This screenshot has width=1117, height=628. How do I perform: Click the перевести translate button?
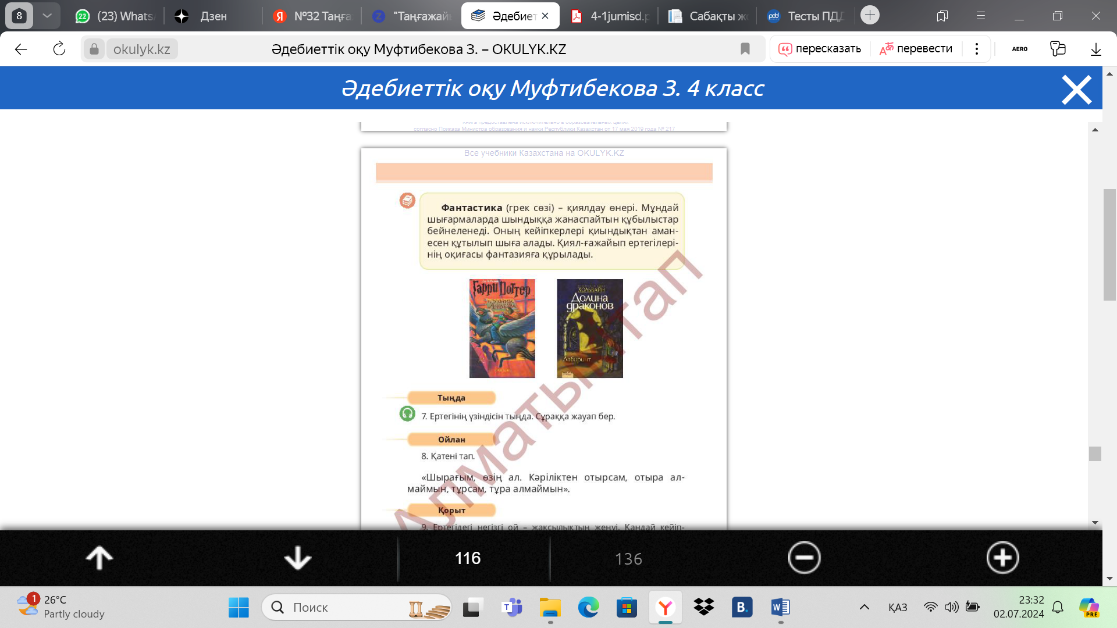[x=916, y=49]
